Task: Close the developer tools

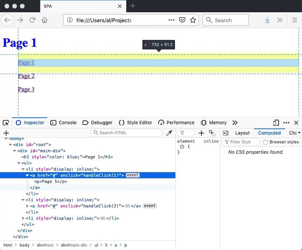Action: (296, 122)
